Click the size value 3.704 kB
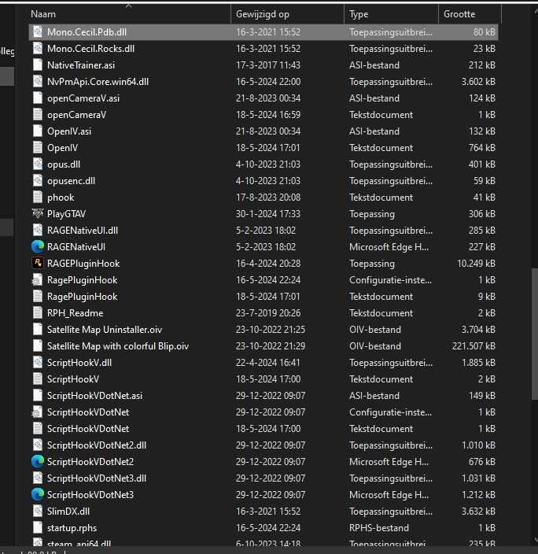 tap(478, 329)
